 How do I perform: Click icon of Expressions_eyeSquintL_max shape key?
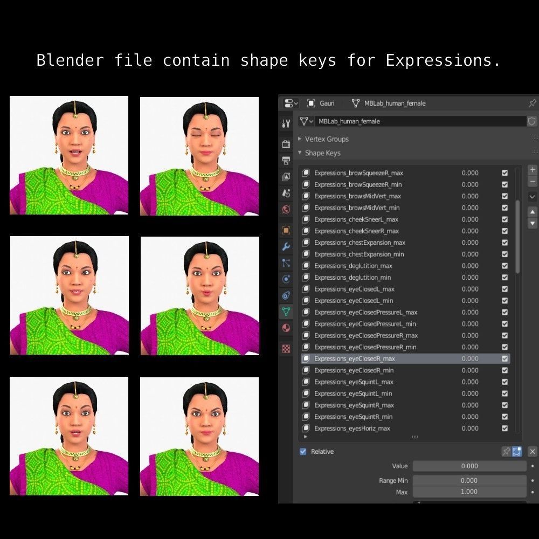point(306,382)
